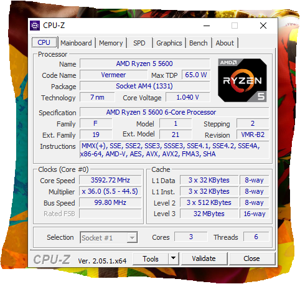Click the Code Name value Vermeer
The height and width of the screenshot is (284, 300).
tap(113, 75)
